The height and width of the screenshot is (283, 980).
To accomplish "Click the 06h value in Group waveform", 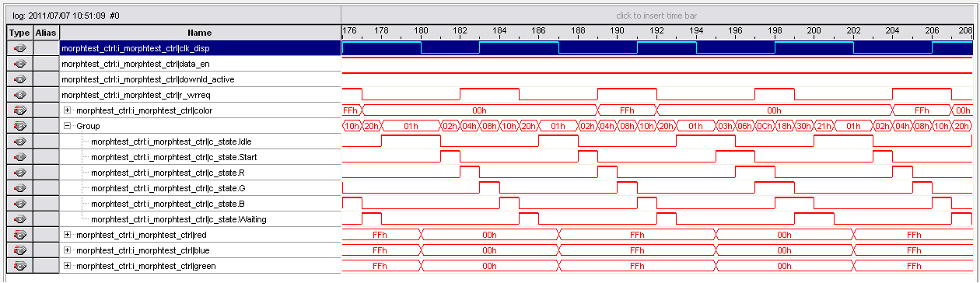I will pos(745,126).
